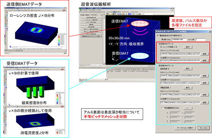Toggle the EMAT analysis enable checkbox

(x=158, y=36)
